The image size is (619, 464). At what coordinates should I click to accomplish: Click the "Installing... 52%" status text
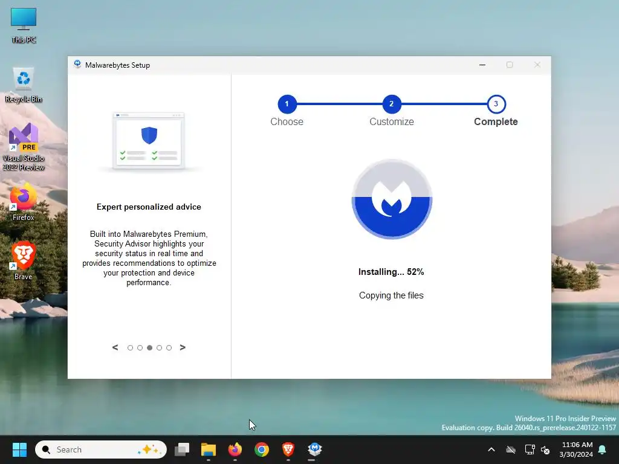tap(391, 272)
